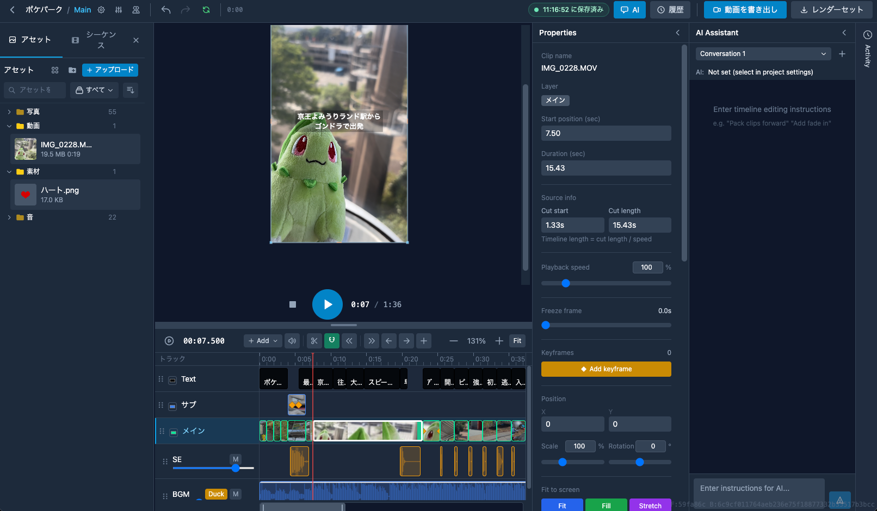Viewport: 877px width, 511px height.
Task: Open the timeline Add dropdown
Action: coord(263,341)
